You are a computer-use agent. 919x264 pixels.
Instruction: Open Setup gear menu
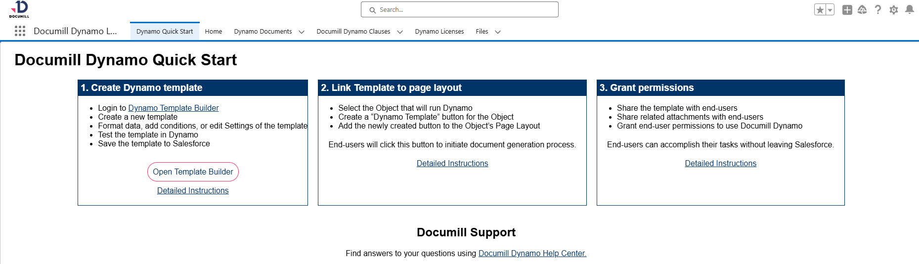coord(893,10)
